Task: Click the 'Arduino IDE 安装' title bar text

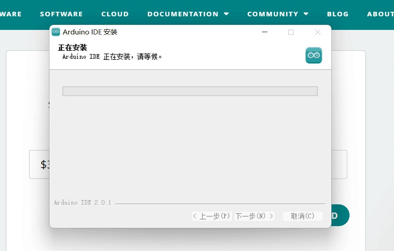Action: pyautogui.click(x=90, y=32)
